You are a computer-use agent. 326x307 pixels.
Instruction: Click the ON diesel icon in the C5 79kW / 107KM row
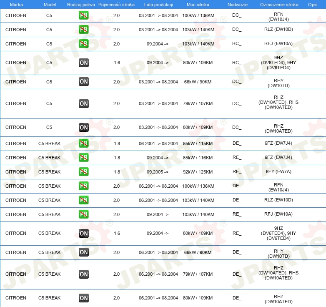[x=83, y=103]
